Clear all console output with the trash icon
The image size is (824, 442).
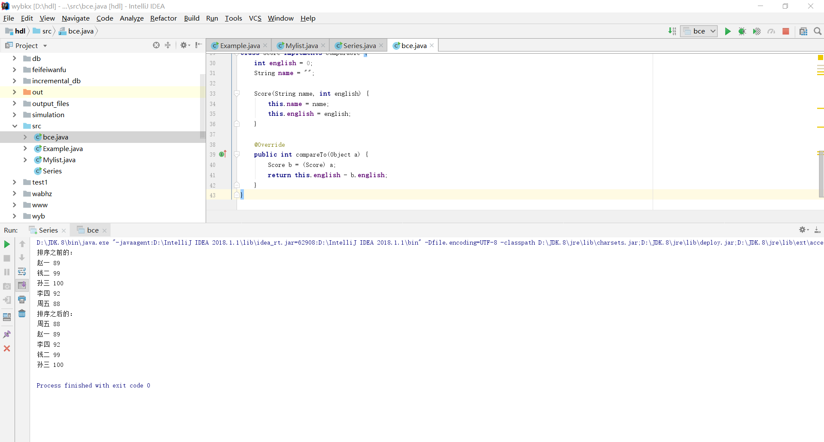[x=22, y=314]
